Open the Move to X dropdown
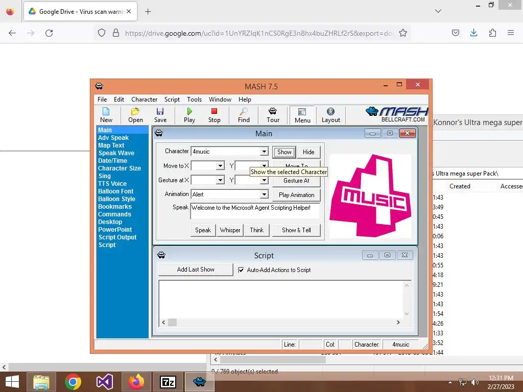The image size is (523, 392). click(220, 166)
